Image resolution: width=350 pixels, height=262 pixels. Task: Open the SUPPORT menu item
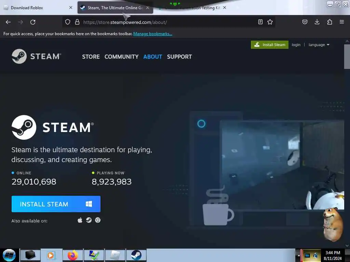(x=179, y=57)
